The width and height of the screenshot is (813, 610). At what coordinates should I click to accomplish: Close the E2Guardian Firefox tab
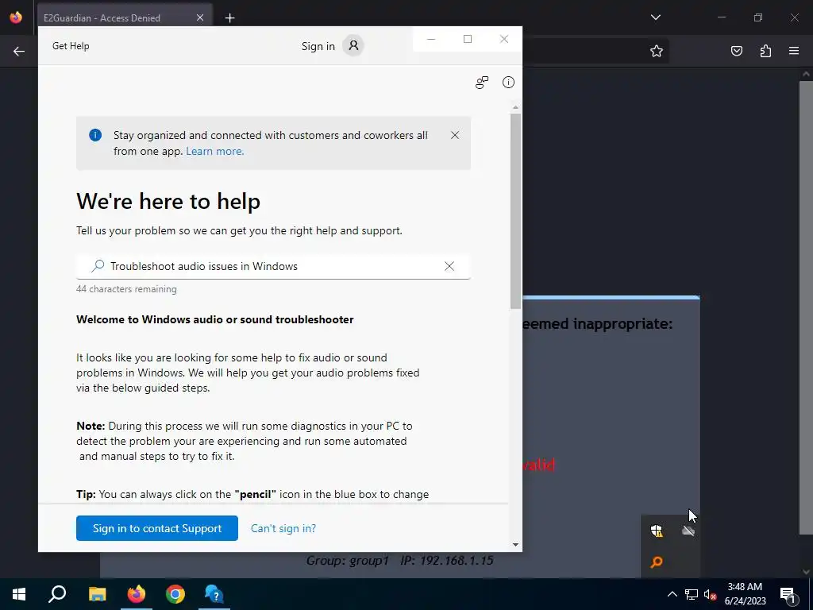pos(199,17)
